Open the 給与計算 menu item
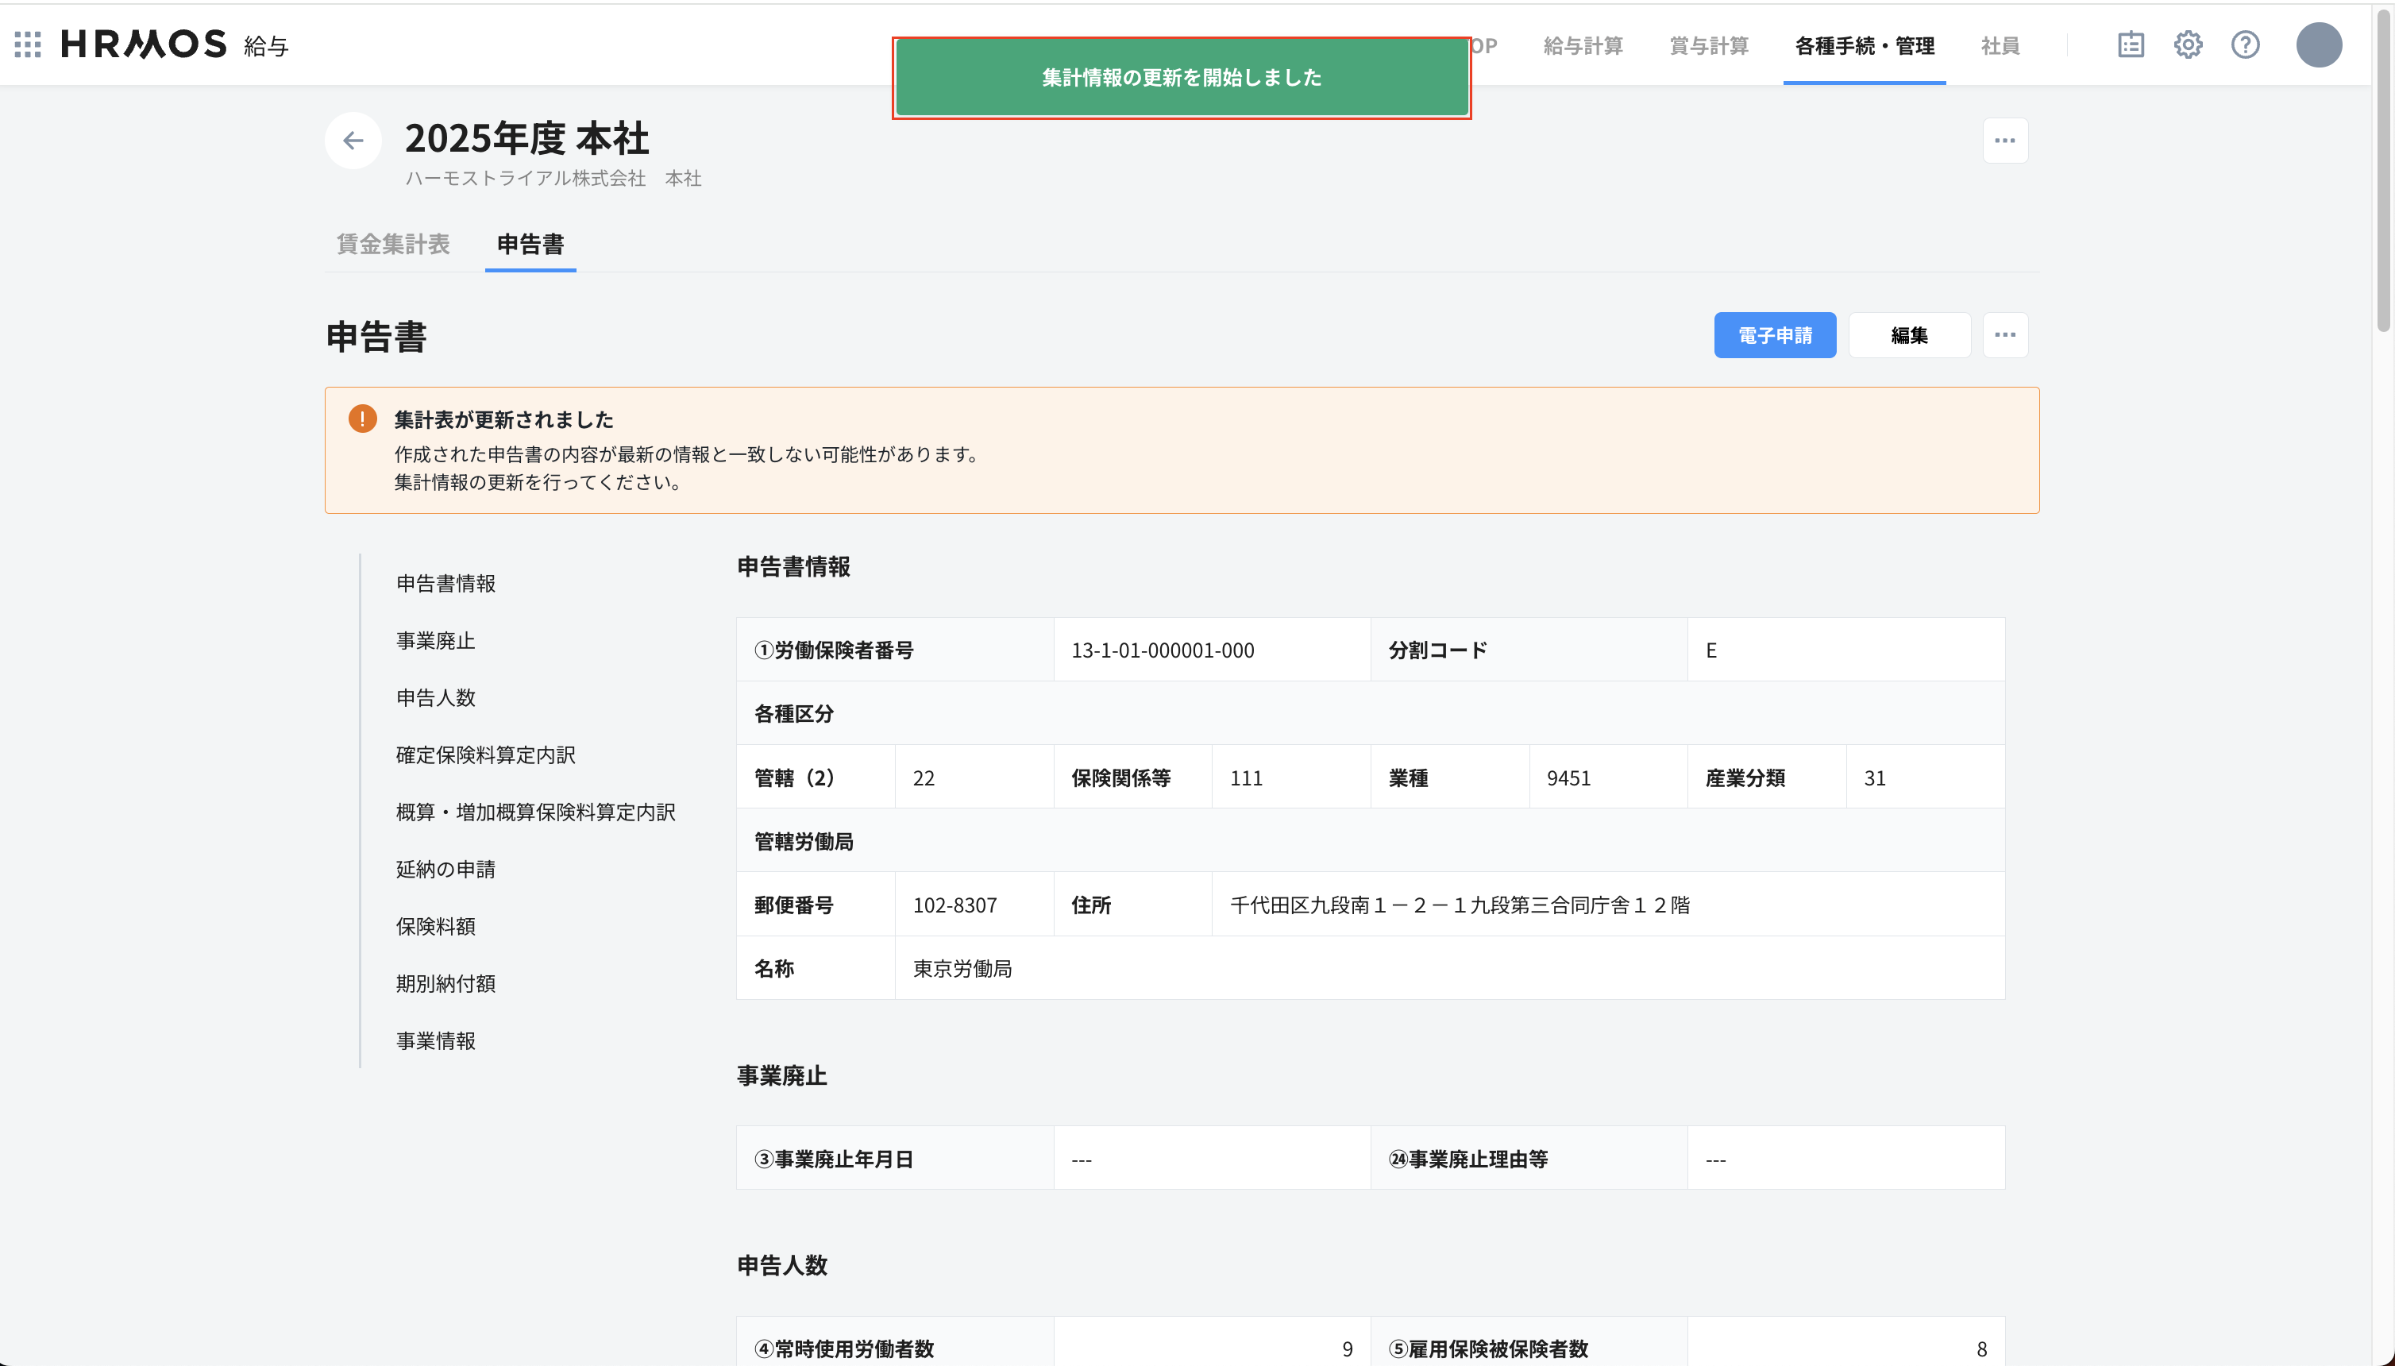The height and width of the screenshot is (1366, 2395). click(1583, 45)
